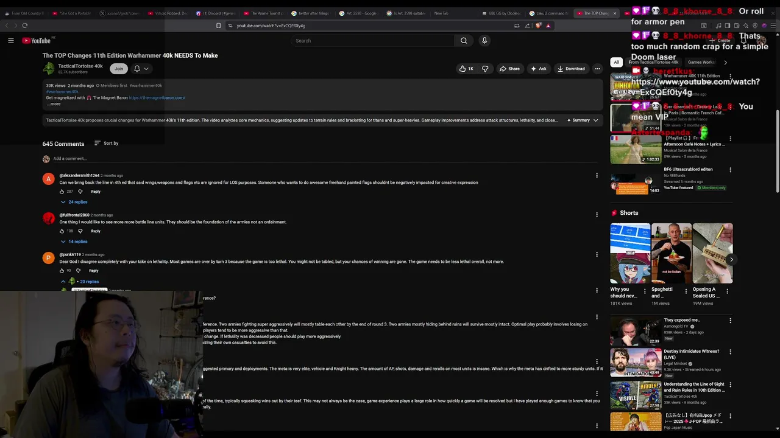Switch to BBL GG by Cloolees tab

[503, 13]
